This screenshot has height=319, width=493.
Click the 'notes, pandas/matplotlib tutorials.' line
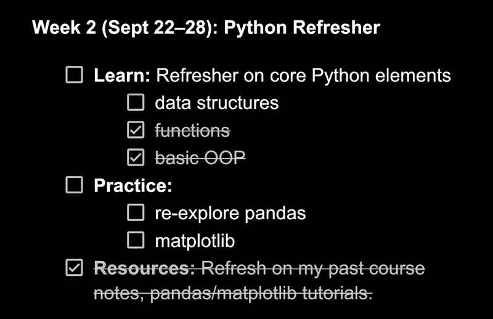pos(233,294)
